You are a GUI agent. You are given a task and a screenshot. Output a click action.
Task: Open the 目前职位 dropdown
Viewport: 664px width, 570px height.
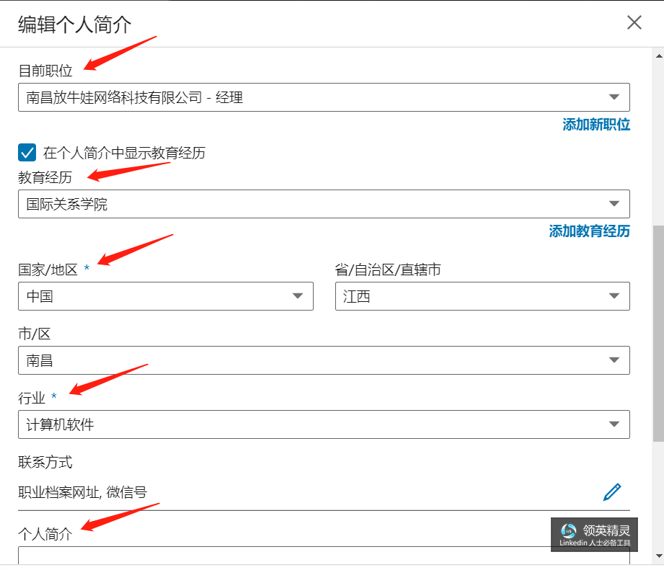323,97
